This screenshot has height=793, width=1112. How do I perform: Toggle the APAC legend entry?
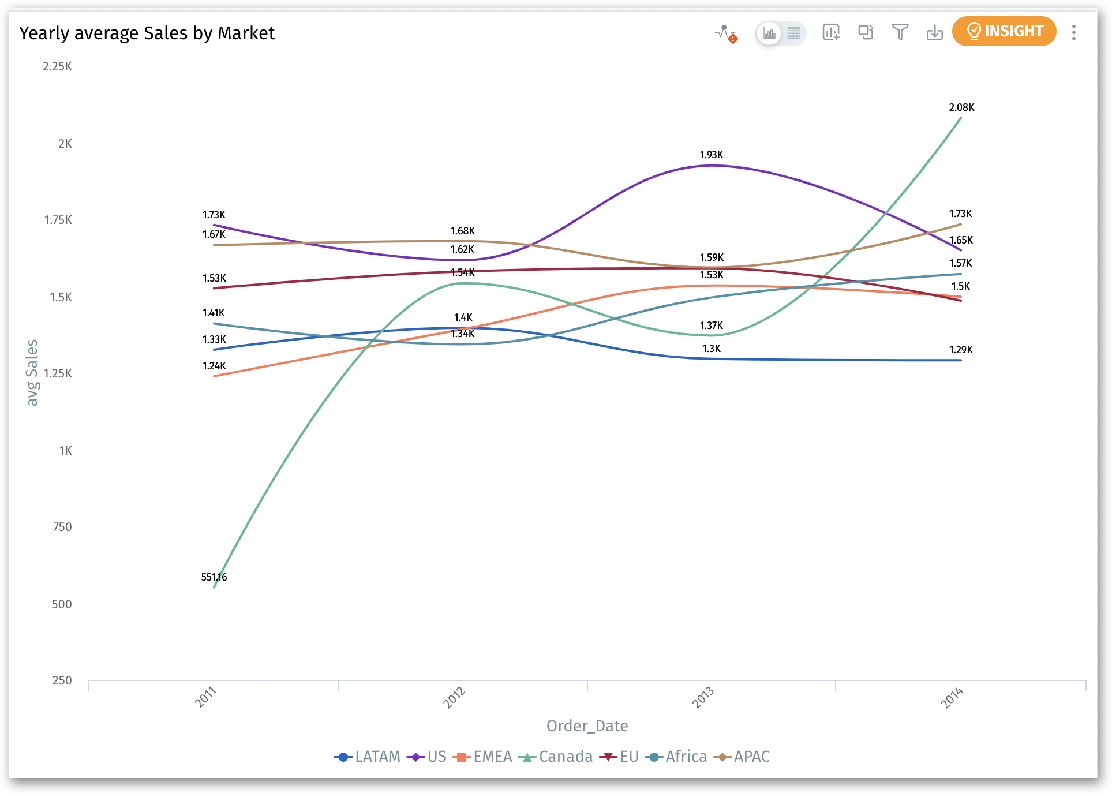742,757
